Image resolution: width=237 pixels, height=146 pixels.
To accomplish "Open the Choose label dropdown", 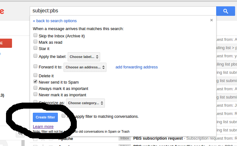I will coord(84,57).
